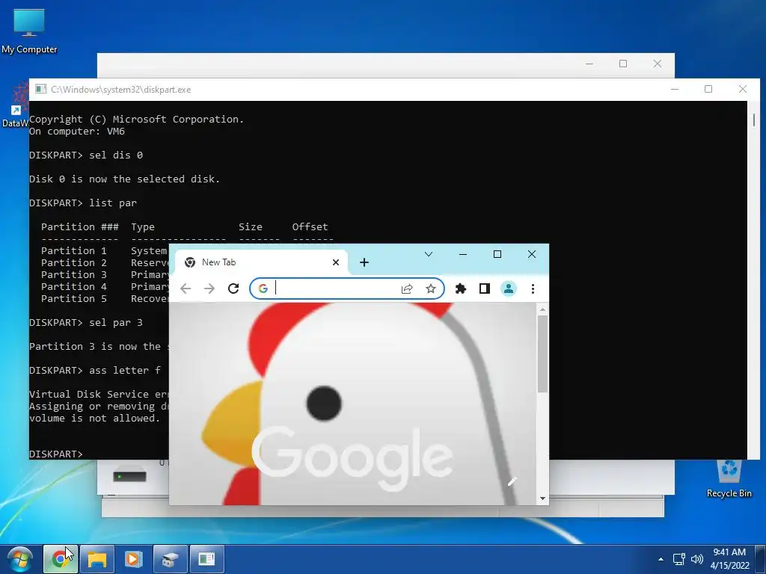The width and height of the screenshot is (766, 574).
Task: Click the volume speaker tray icon
Action: click(x=697, y=559)
